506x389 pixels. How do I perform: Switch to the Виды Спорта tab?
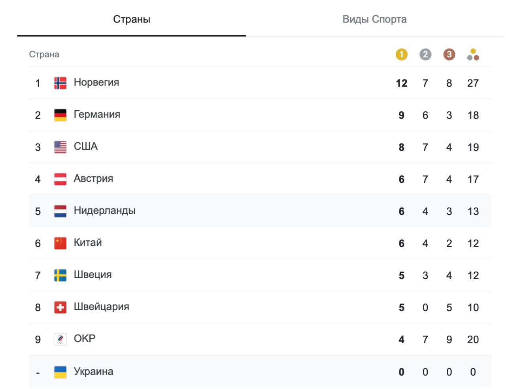coord(374,19)
